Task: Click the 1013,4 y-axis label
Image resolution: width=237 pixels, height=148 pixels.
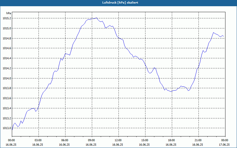Action: 7,108
